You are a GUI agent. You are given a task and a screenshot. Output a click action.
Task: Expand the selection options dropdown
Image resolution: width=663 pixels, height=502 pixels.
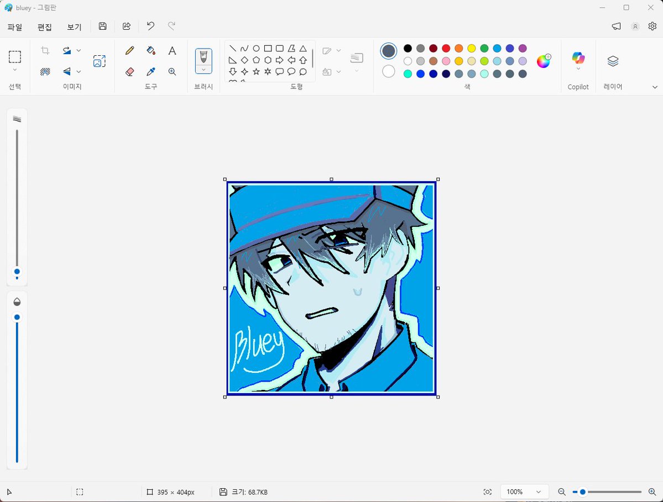15,70
